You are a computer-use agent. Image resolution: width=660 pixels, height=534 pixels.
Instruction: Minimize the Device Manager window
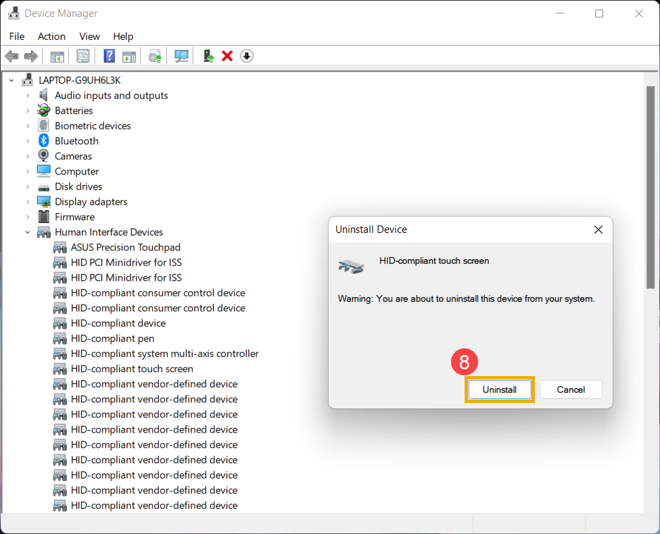click(559, 14)
